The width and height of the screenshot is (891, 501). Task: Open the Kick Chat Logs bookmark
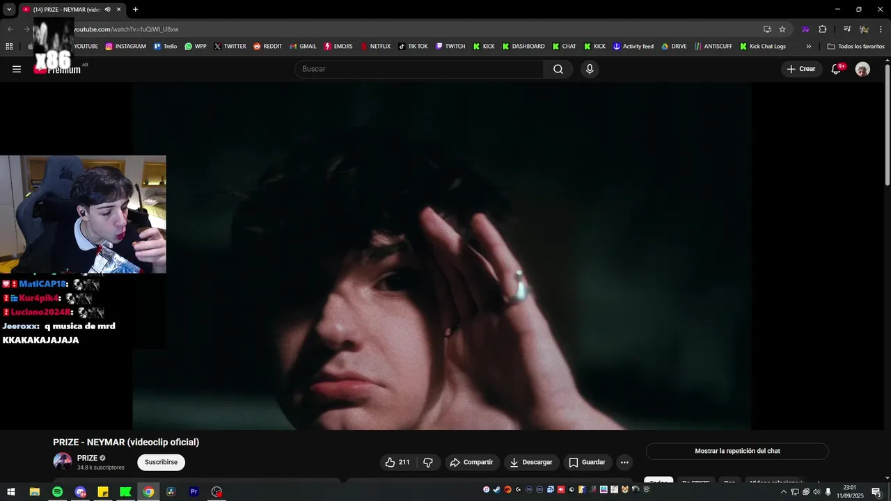click(x=763, y=47)
